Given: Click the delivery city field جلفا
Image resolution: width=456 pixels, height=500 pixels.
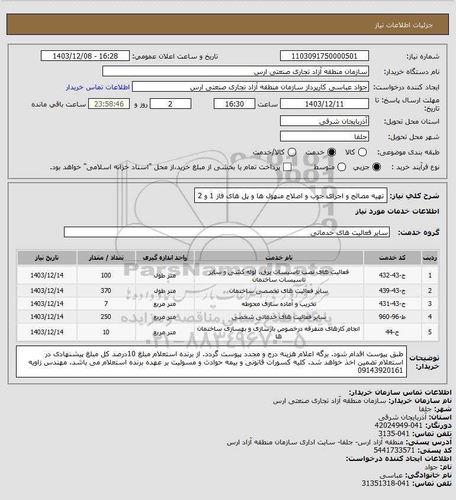Looking at the screenshot, I should point(324,137).
